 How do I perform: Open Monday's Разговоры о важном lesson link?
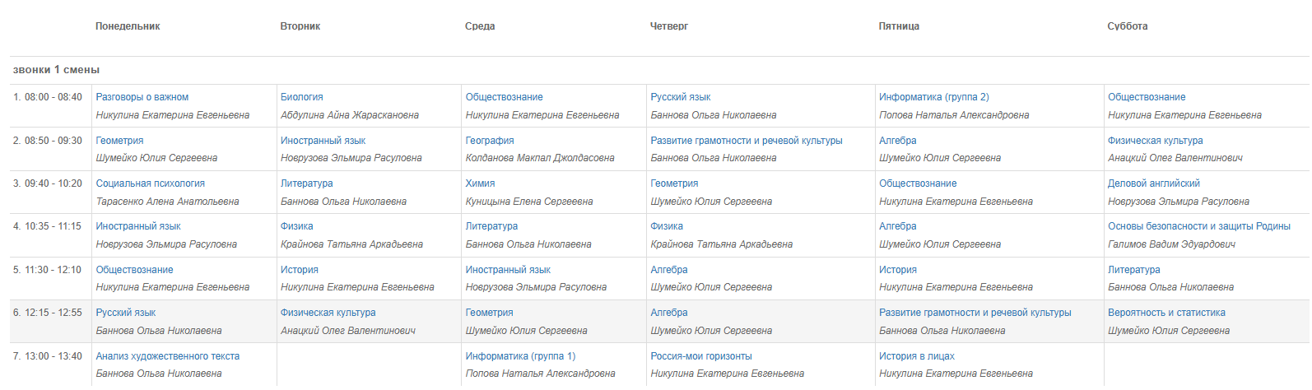pyautogui.click(x=142, y=97)
